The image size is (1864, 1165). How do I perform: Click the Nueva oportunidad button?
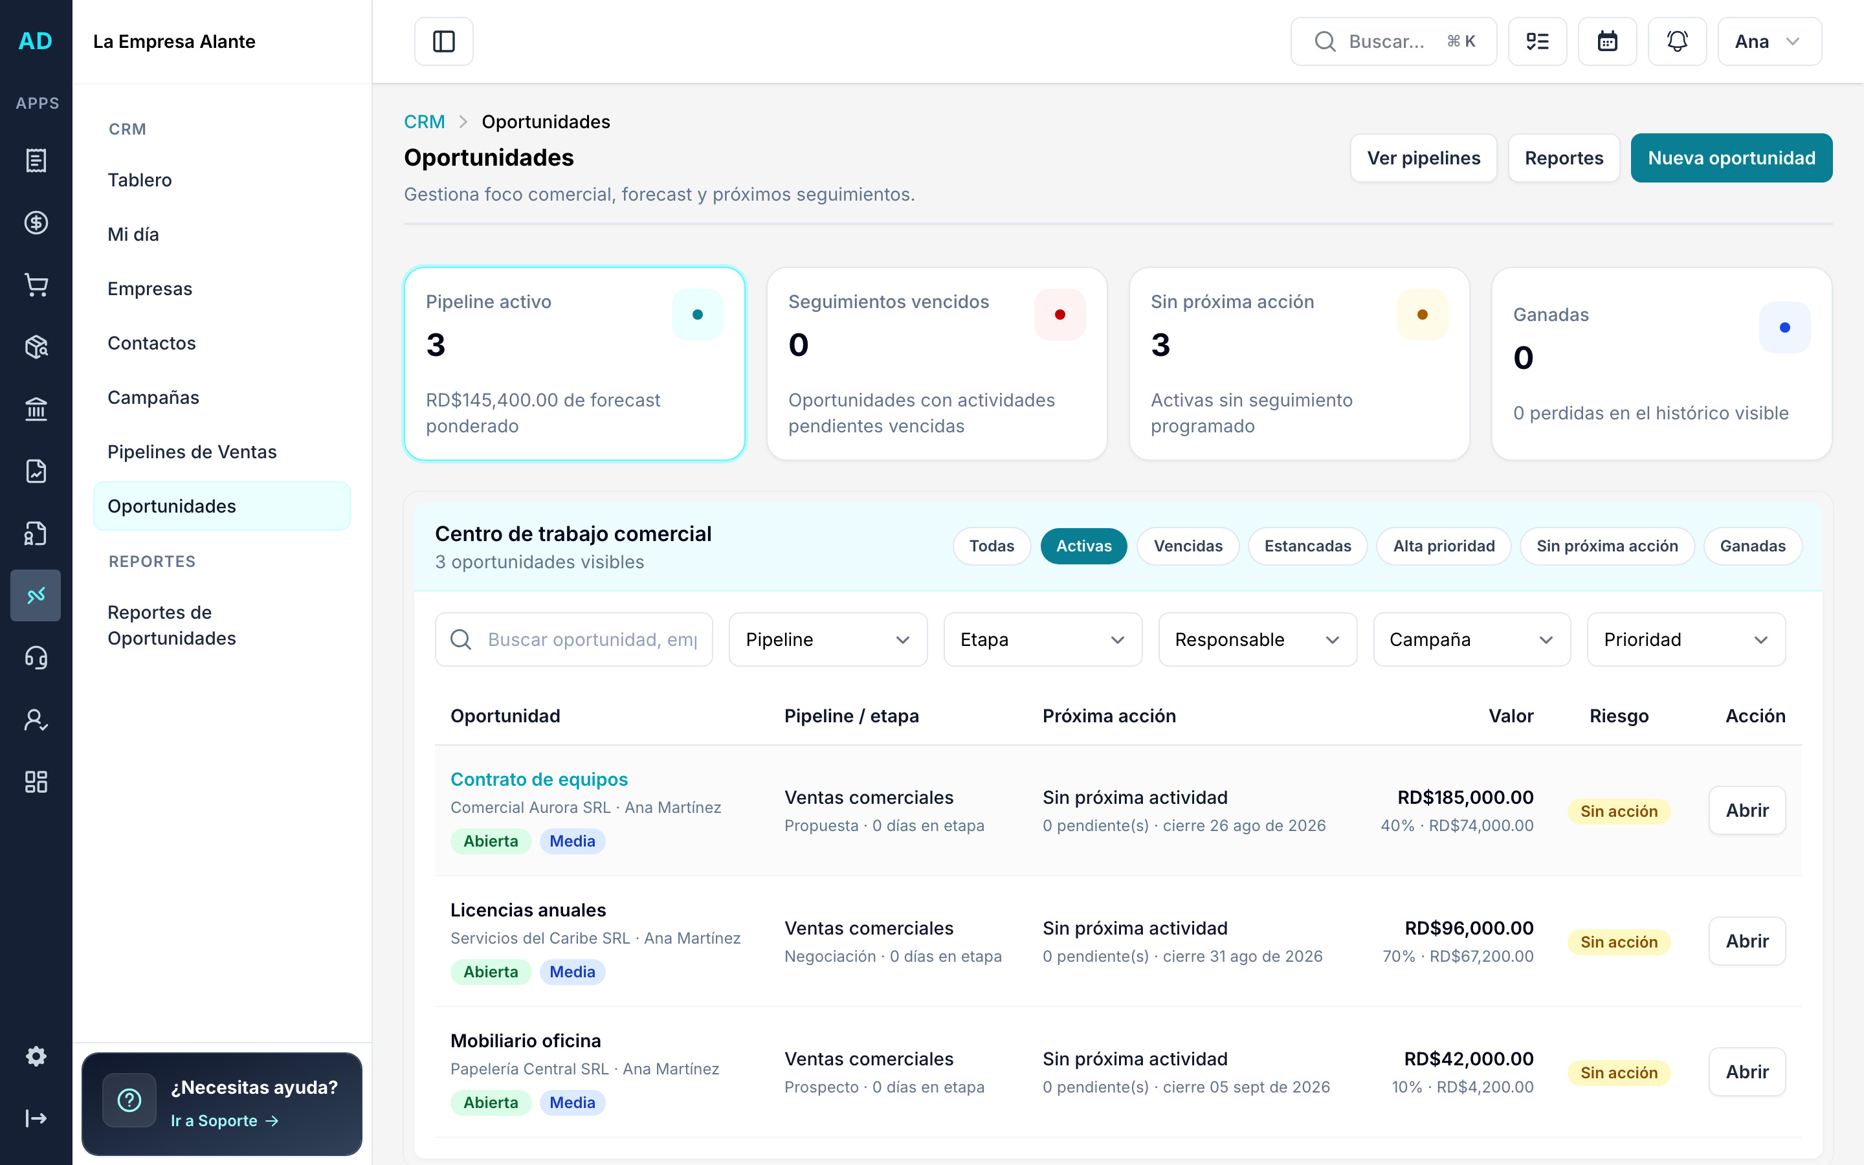point(1731,158)
